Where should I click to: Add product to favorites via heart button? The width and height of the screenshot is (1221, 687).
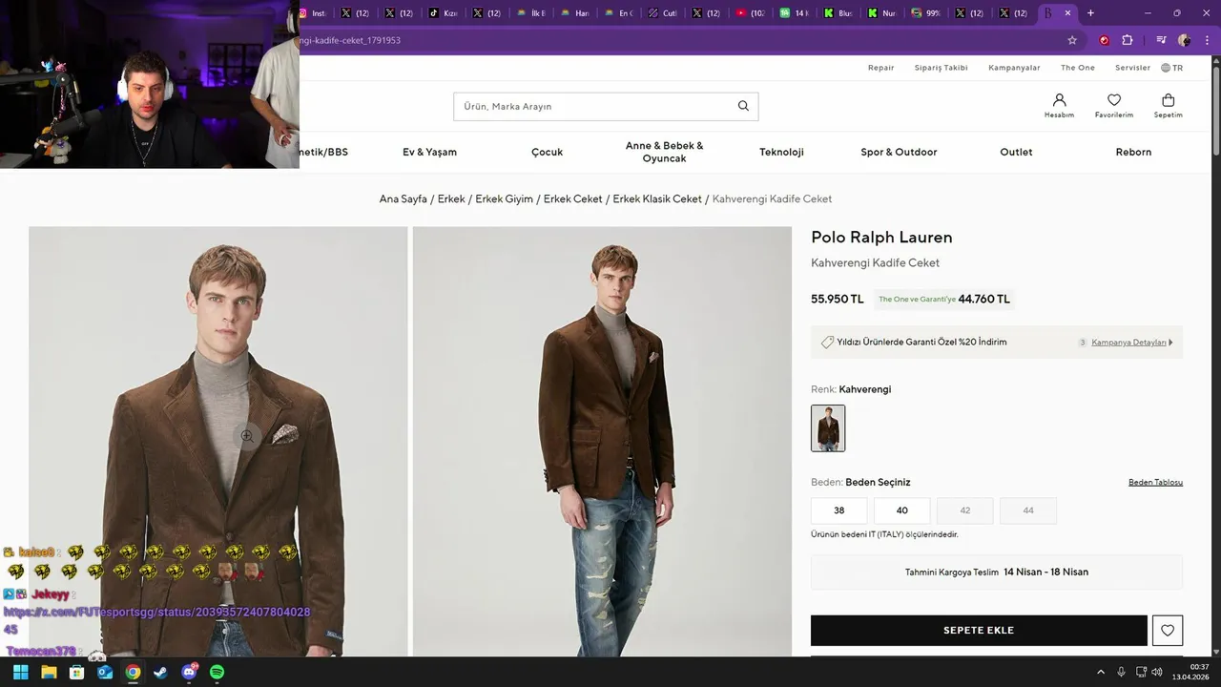pyautogui.click(x=1168, y=631)
